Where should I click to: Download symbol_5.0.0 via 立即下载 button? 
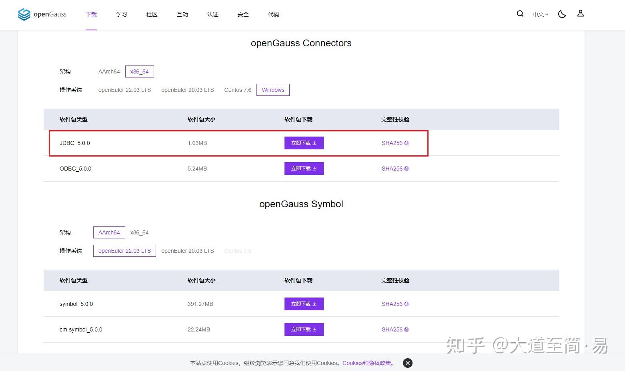pyautogui.click(x=304, y=304)
